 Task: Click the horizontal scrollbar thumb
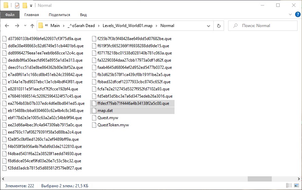(x=259, y=179)
